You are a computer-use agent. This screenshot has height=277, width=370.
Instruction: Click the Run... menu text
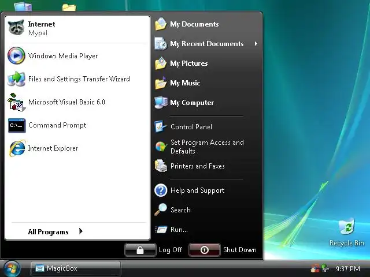click(179, 230)
